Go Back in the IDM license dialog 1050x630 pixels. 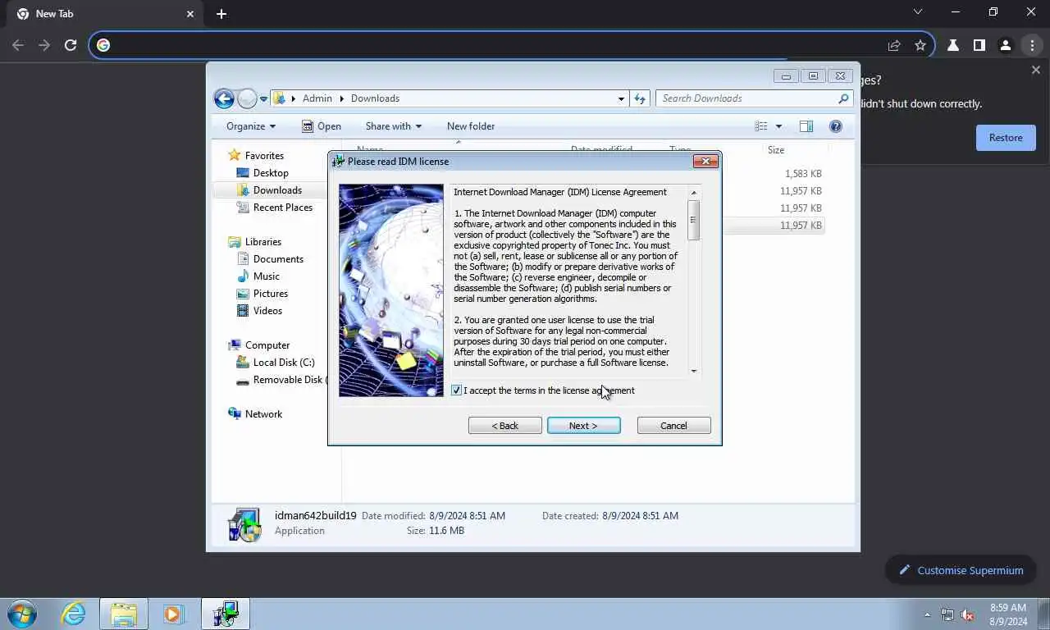(504, 426)
